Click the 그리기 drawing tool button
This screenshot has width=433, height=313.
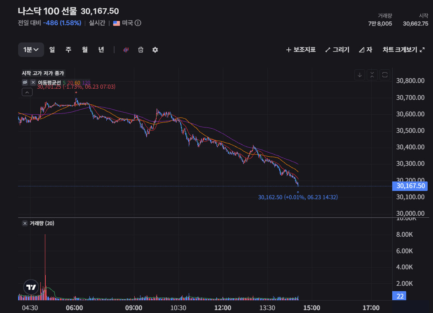(x=337, y=50)
